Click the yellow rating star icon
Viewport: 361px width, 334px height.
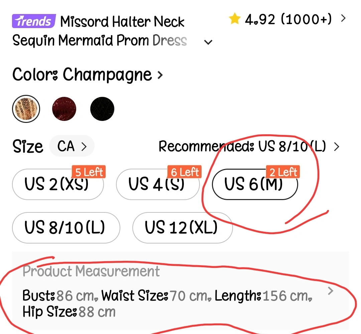coord(235,19)
